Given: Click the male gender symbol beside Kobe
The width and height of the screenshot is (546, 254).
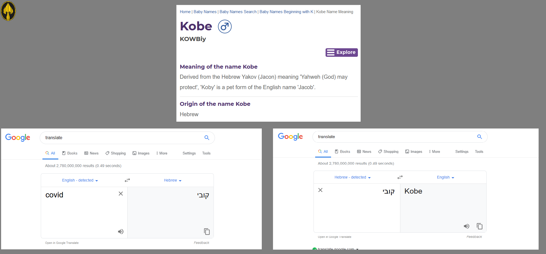Looking at the screenshot, I should pyautogui.click(x=225, y=27).
